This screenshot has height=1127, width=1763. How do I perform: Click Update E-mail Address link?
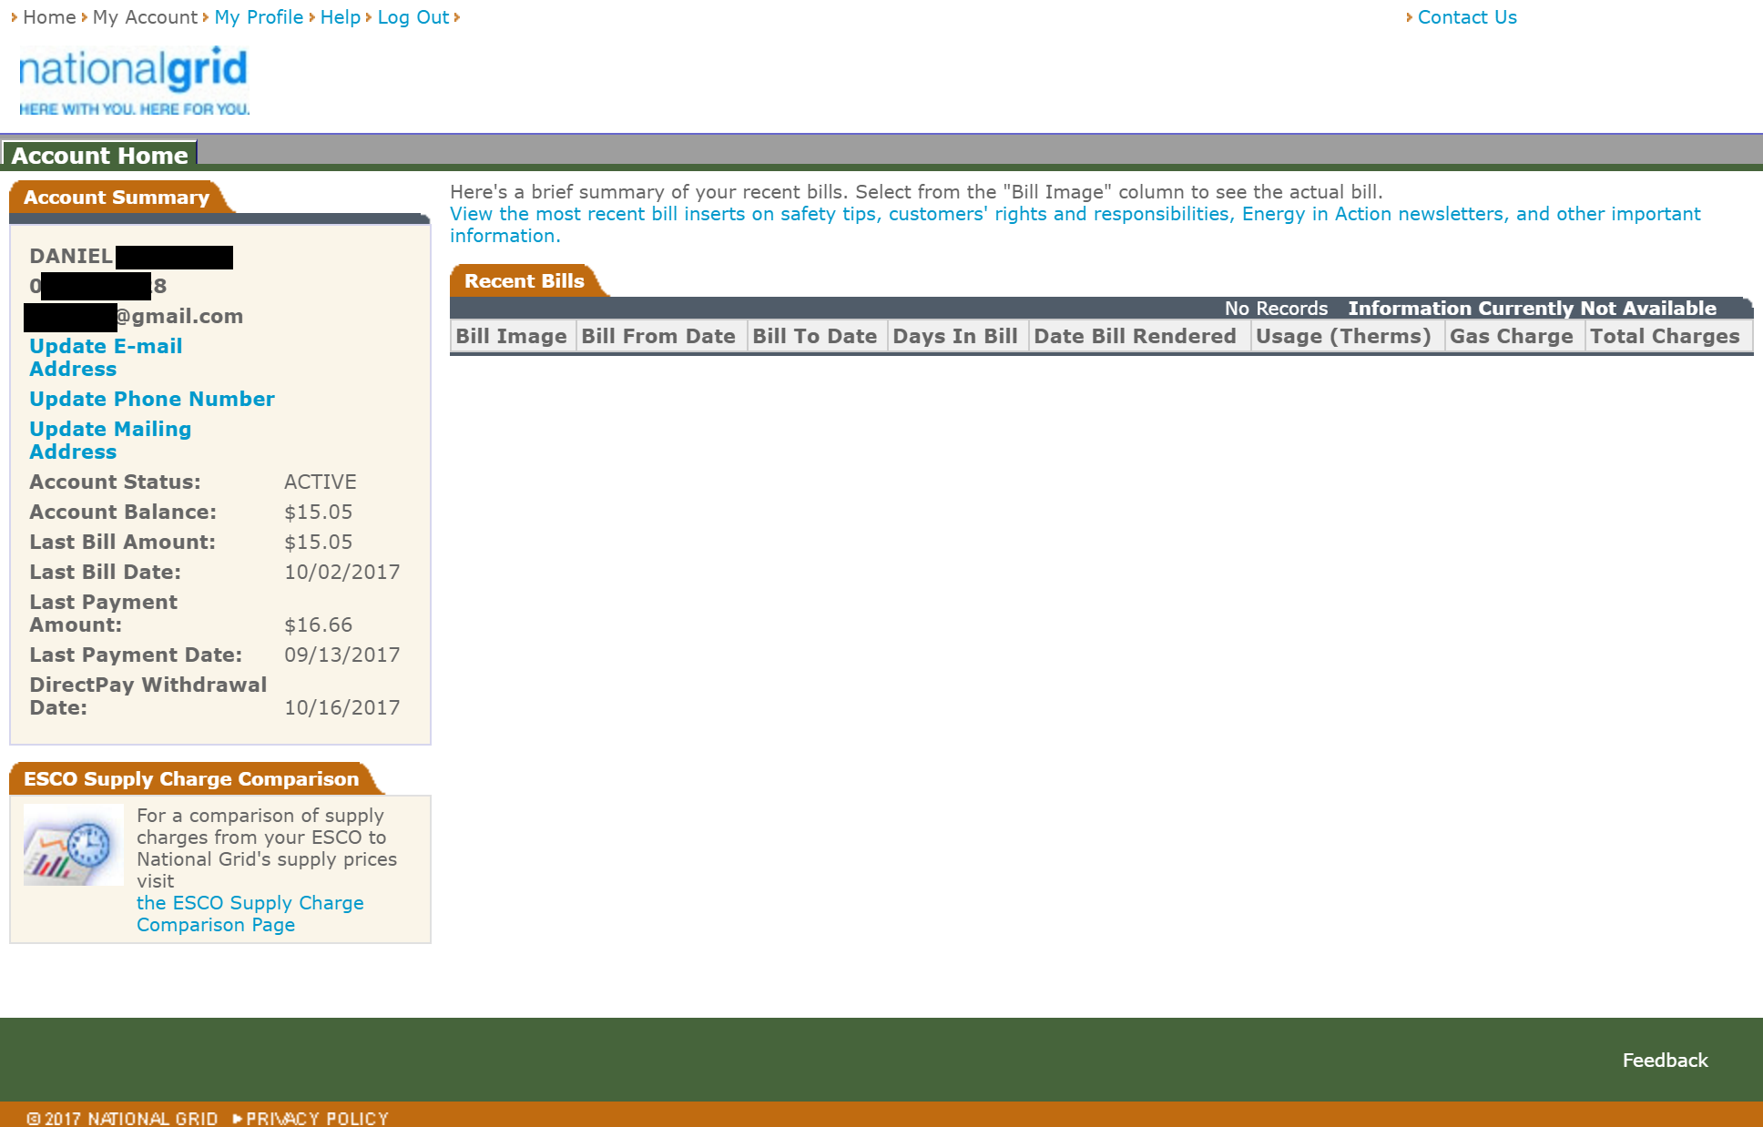click(x=106, y=358)
